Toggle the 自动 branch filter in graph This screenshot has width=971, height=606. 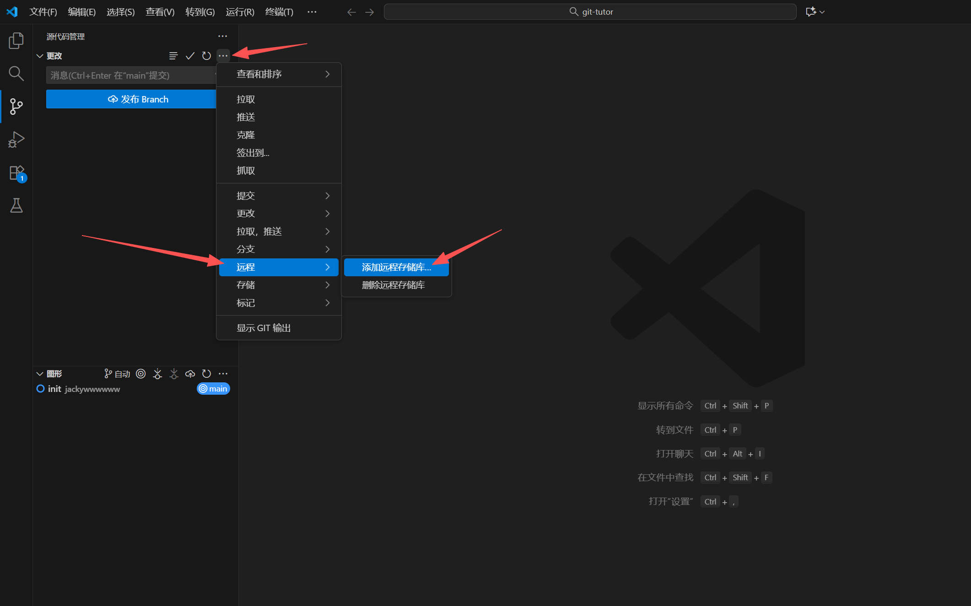[x=117, y=374]
